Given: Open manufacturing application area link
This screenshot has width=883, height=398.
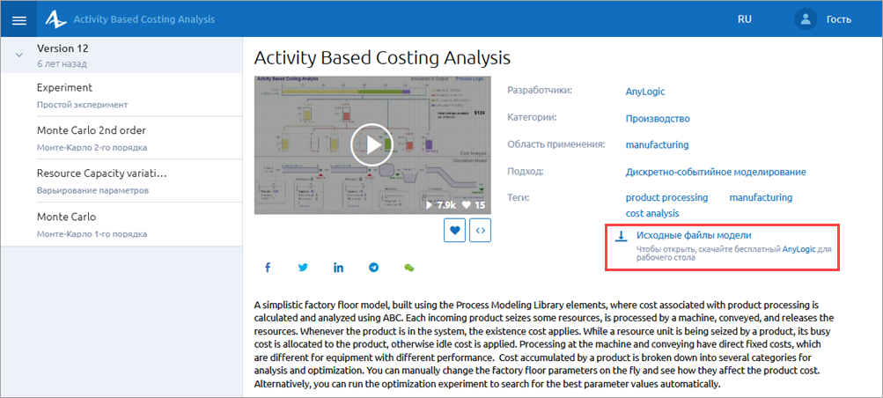Looking at the screenshot, I should pos(657,144).
